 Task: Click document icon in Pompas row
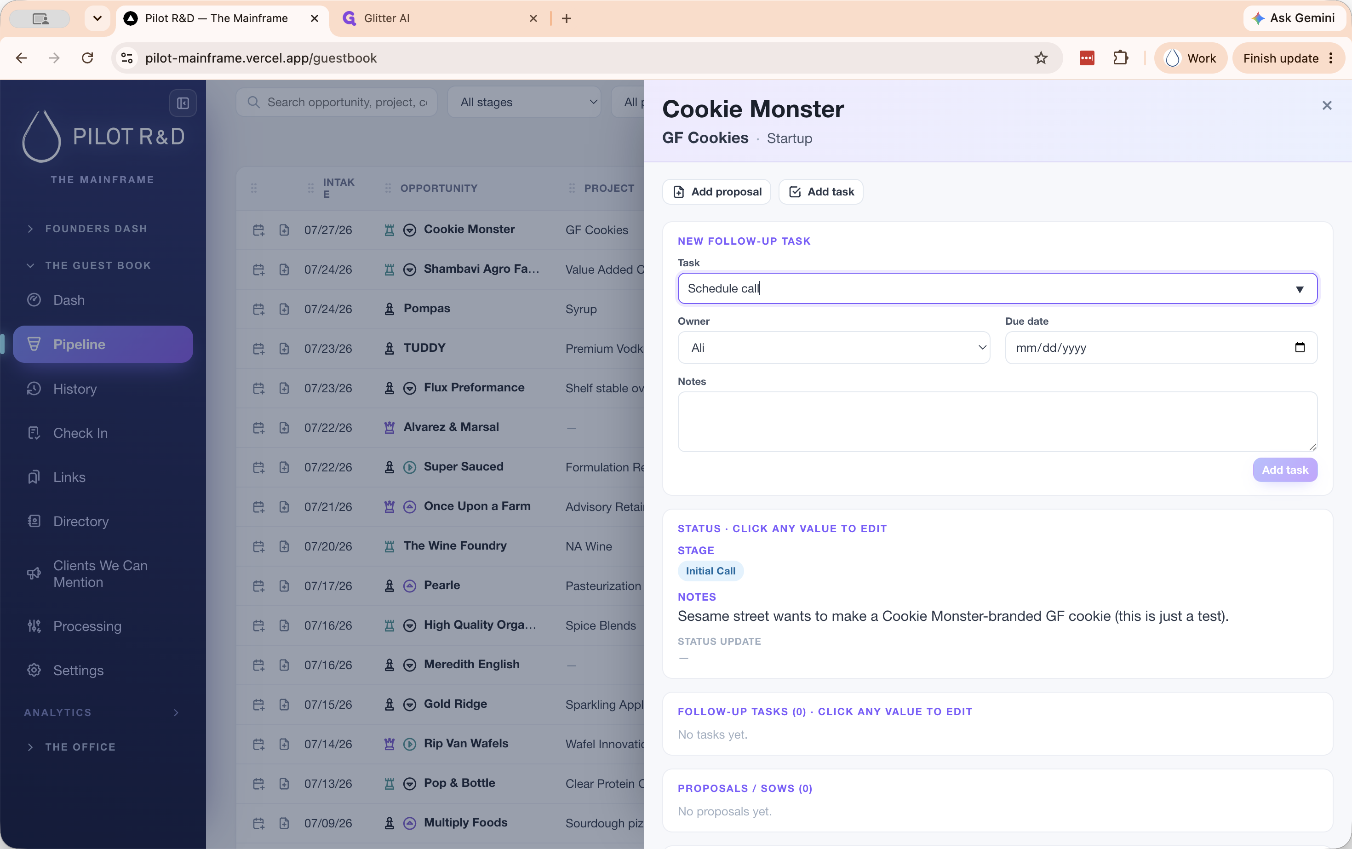[x=284, y=310]
